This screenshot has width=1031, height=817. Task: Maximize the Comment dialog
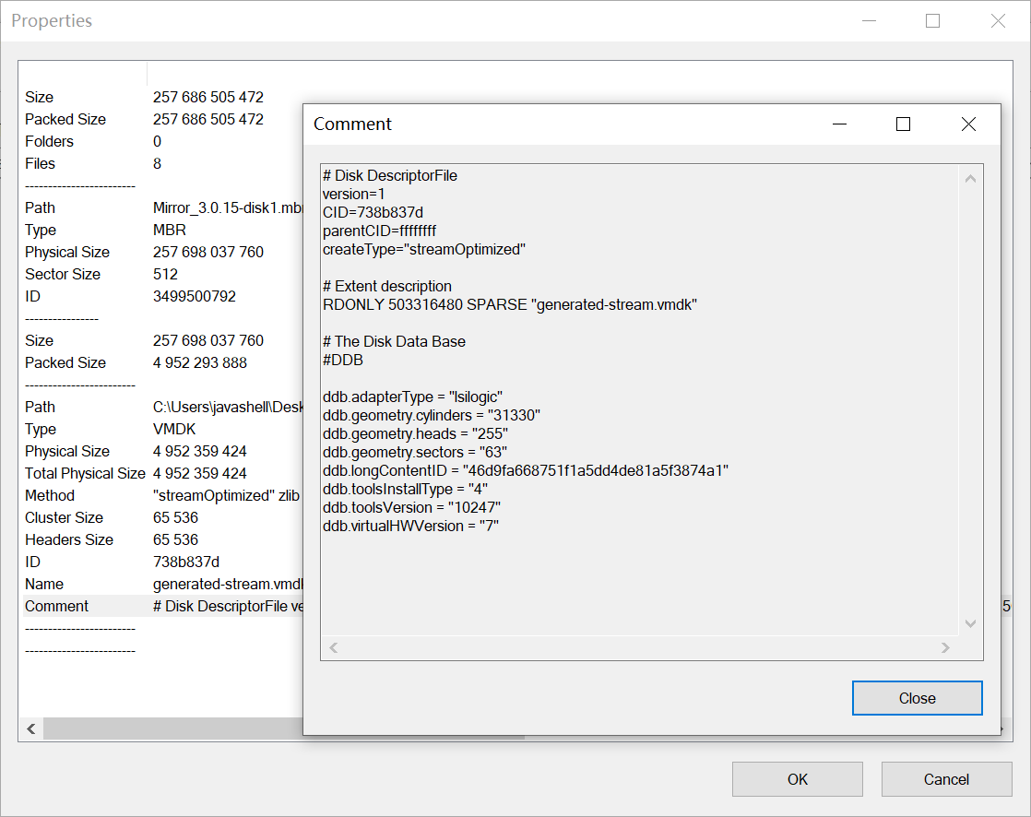904,124
